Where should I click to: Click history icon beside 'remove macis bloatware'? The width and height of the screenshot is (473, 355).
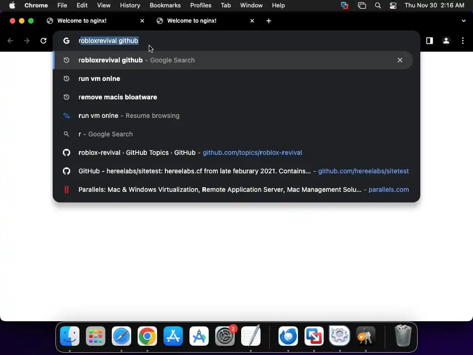pyautogui.click(x=67, y=97)
